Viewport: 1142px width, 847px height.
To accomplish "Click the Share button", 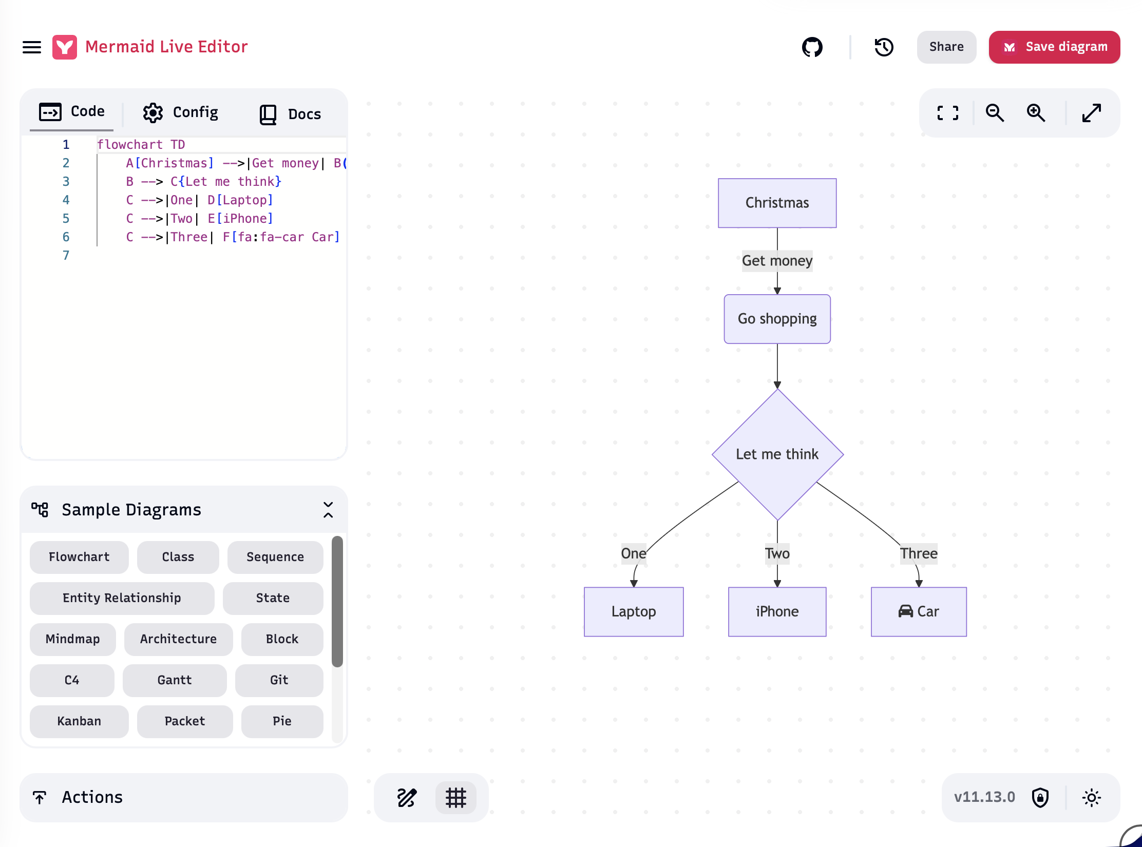I will (x=946, y=47).
